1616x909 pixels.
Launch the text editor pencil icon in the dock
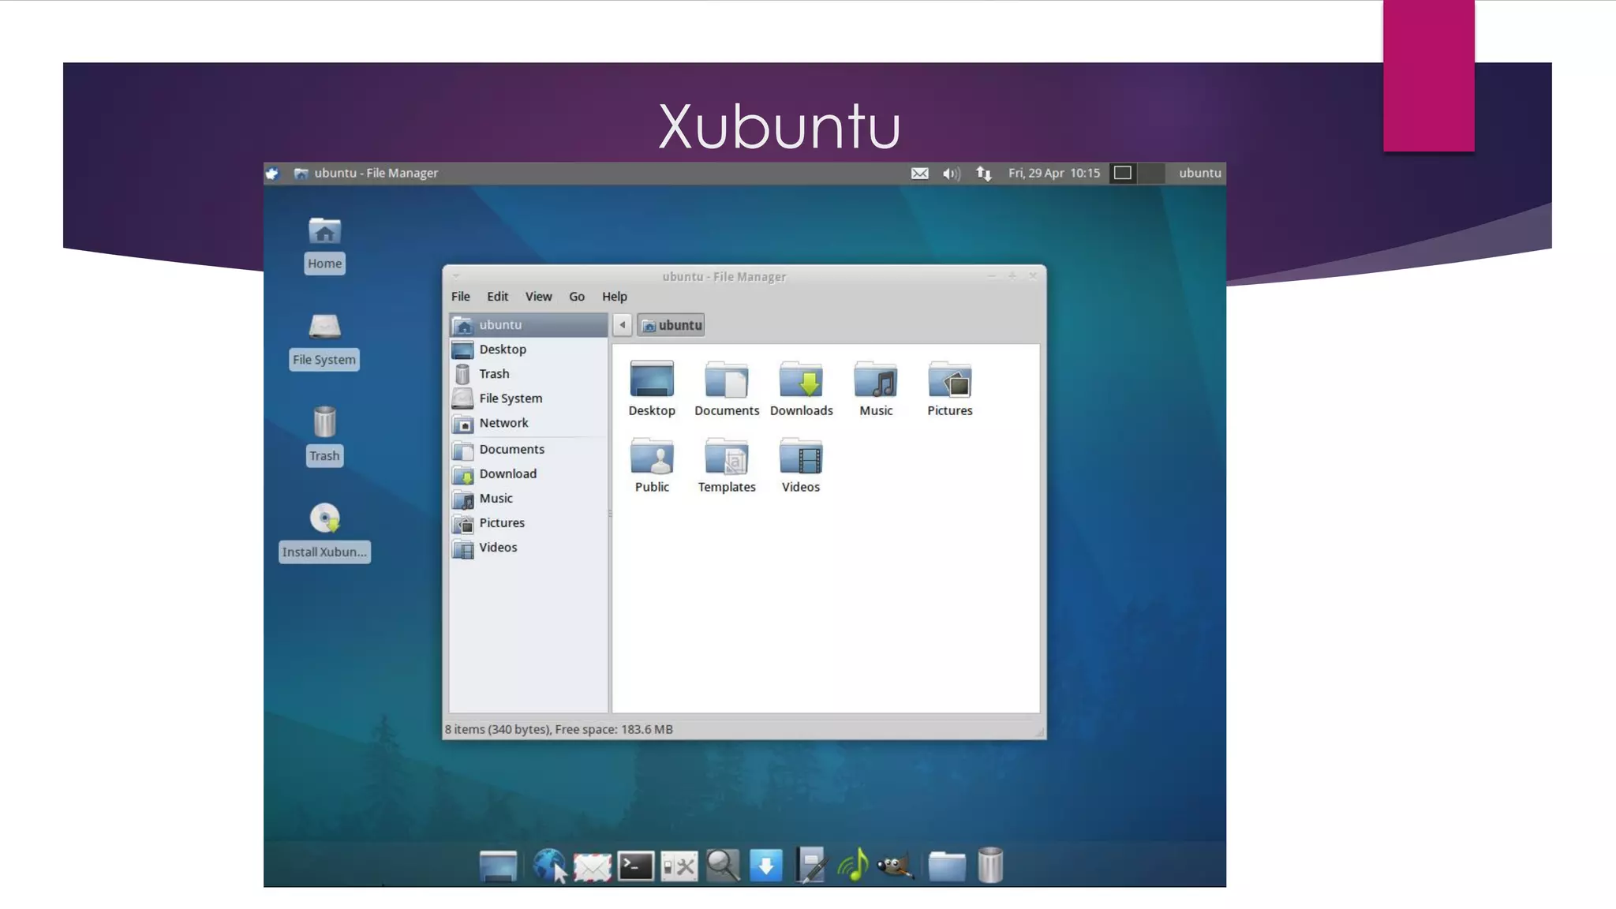point(810,865)
